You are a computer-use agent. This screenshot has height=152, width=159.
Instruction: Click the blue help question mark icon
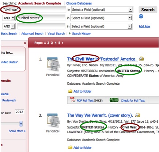tap(141, 16)
